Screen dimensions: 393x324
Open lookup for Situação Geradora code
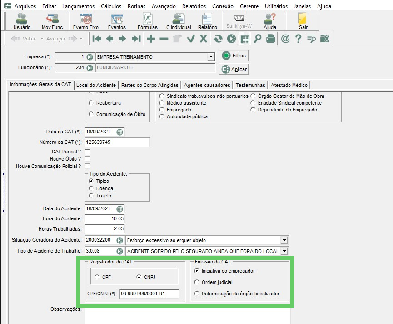[x=120, y=240]
